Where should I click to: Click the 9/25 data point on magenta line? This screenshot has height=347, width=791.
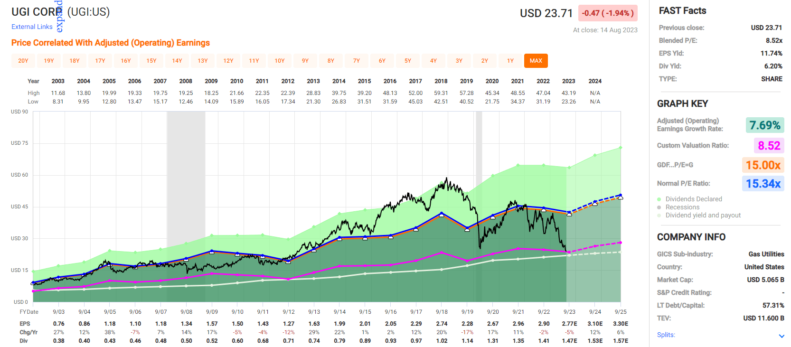tap(620, 243)
